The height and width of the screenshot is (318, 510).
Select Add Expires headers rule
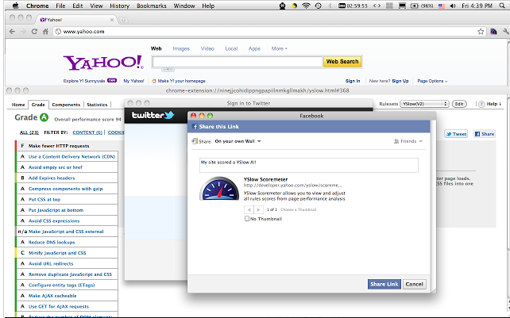click(67, 178)
